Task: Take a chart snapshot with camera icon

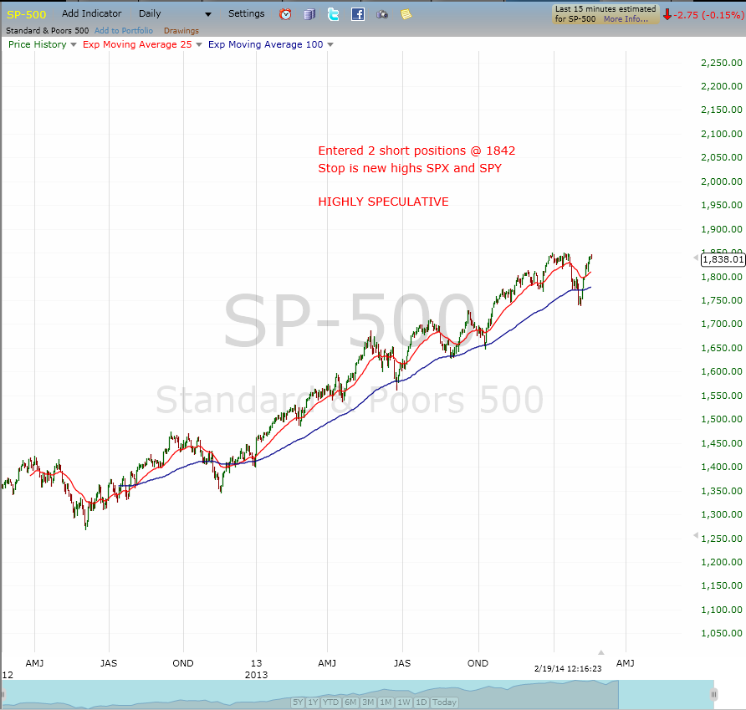Action: (382, 15)
